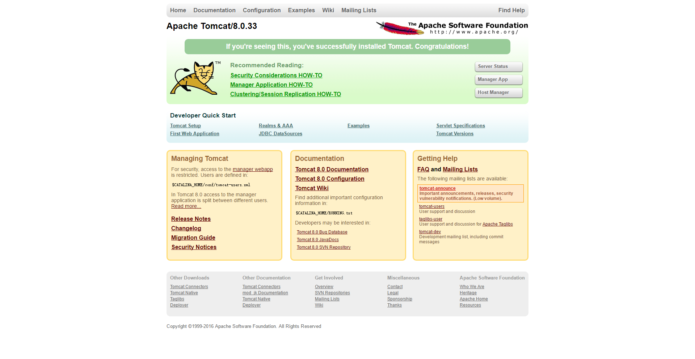Open the Changelog link

(x=186, y=228)
